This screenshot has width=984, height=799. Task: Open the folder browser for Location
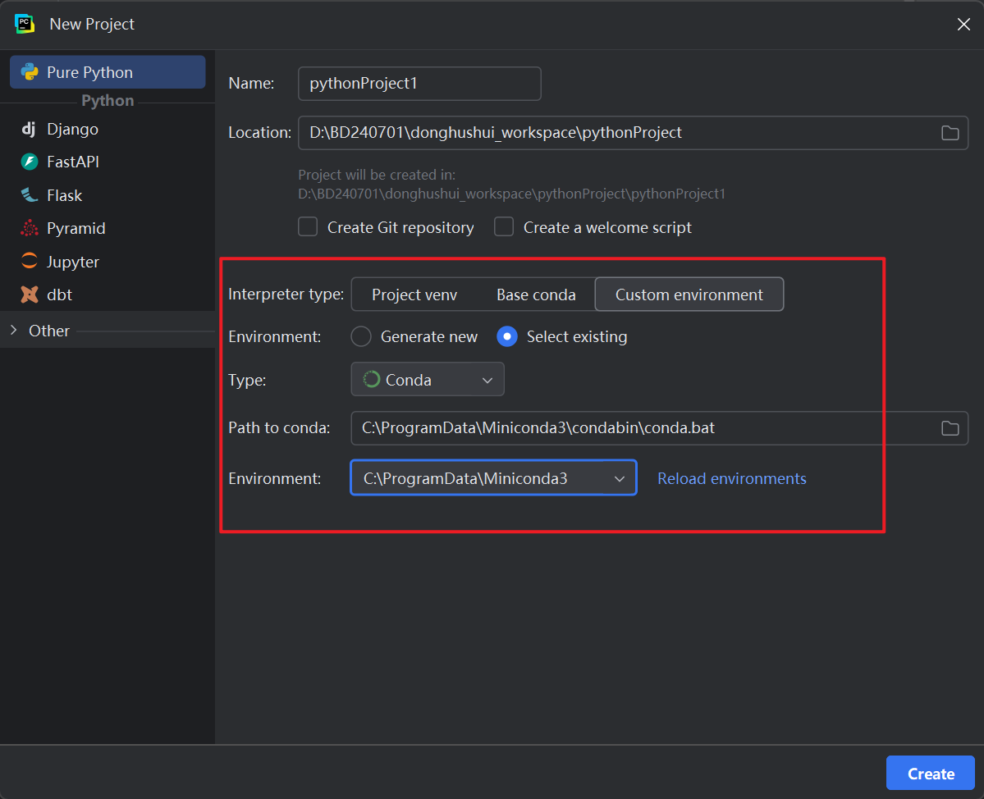(950, 132)
